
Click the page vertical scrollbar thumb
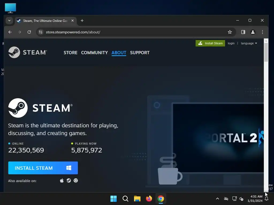tap(266, 52)
